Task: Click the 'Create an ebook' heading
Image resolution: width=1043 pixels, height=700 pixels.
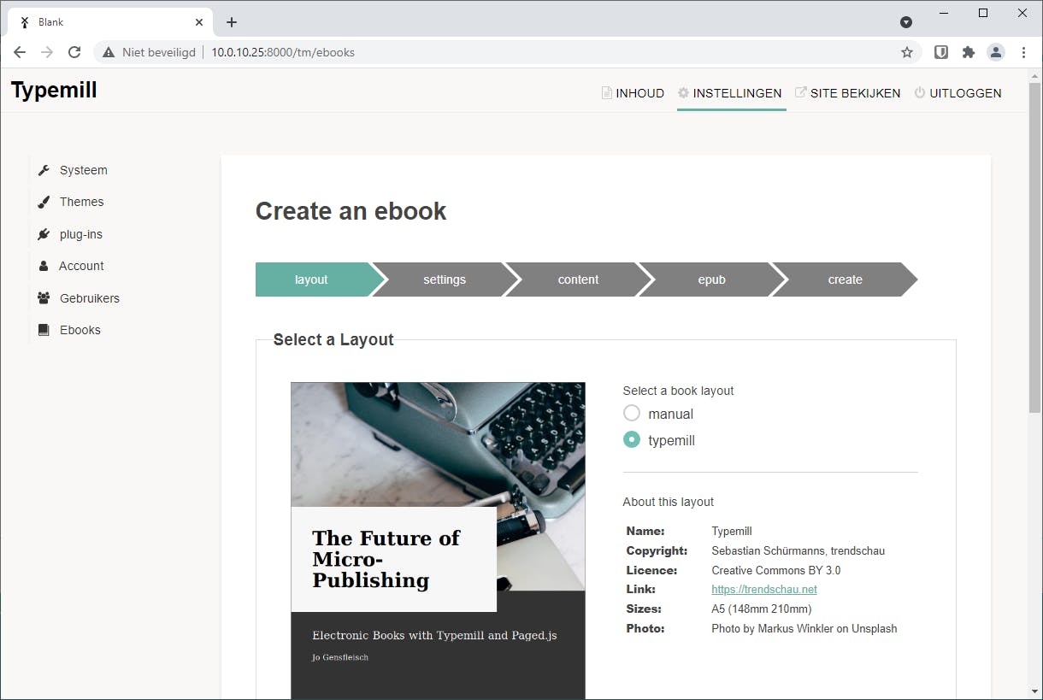Action: pos(351,211)
